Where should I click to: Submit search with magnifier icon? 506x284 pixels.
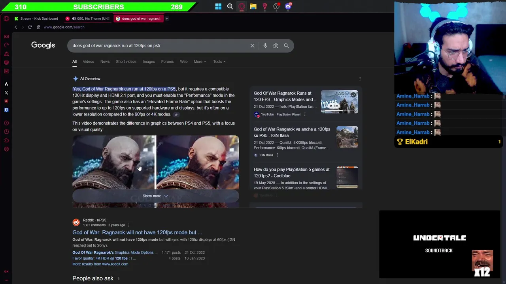[x=286, y=46]
